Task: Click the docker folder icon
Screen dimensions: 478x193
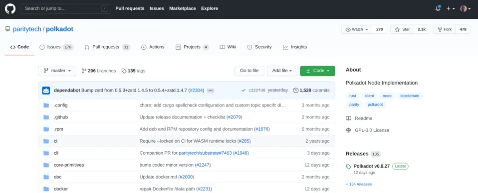Action: point(46,189)
